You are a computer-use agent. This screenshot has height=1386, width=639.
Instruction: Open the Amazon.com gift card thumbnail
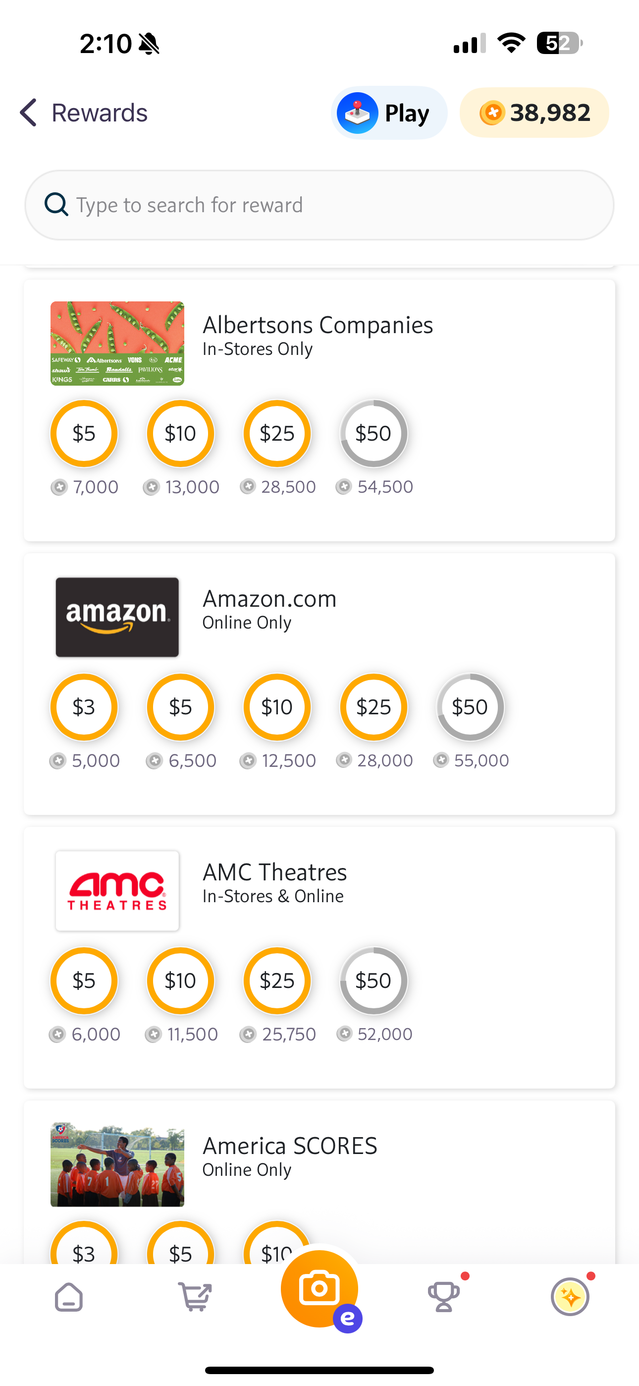[117, 617]
